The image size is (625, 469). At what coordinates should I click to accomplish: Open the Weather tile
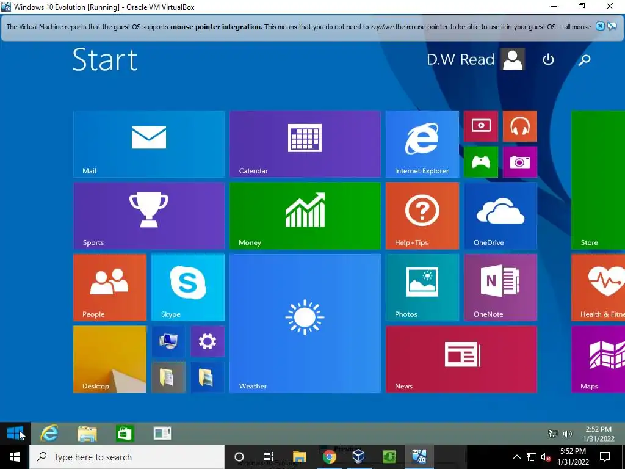click(305, 324)
